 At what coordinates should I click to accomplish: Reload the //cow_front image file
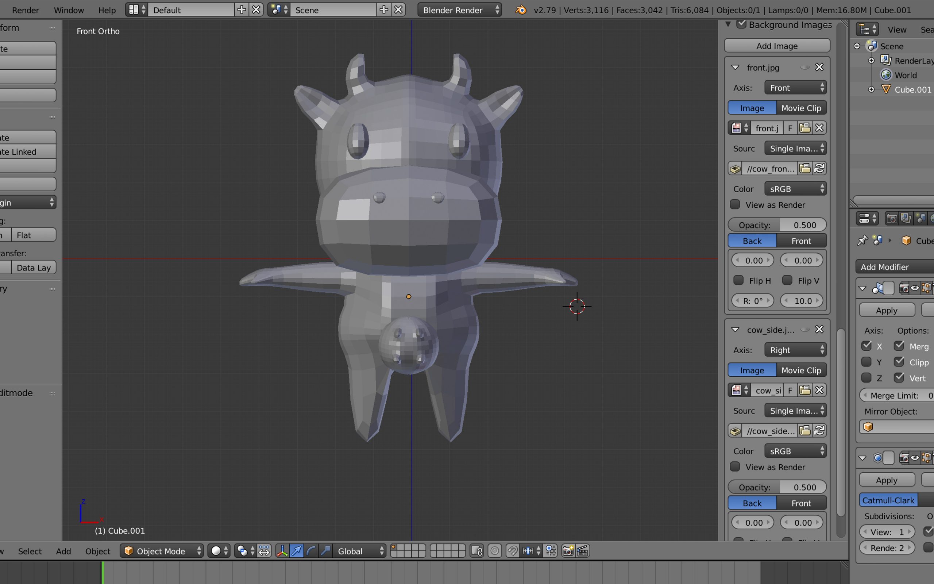pos(819,168)
